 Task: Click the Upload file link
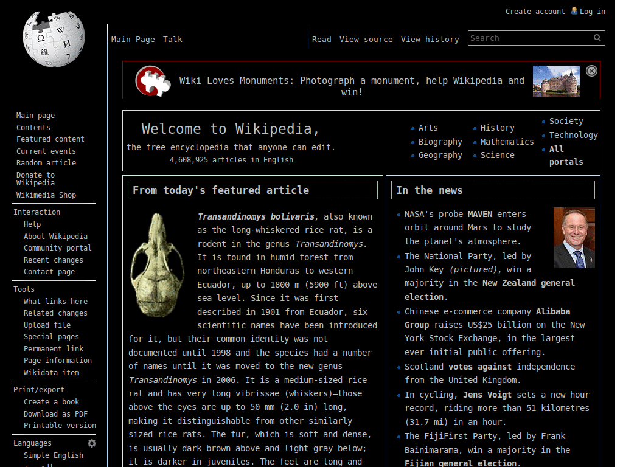coord(47,325)
